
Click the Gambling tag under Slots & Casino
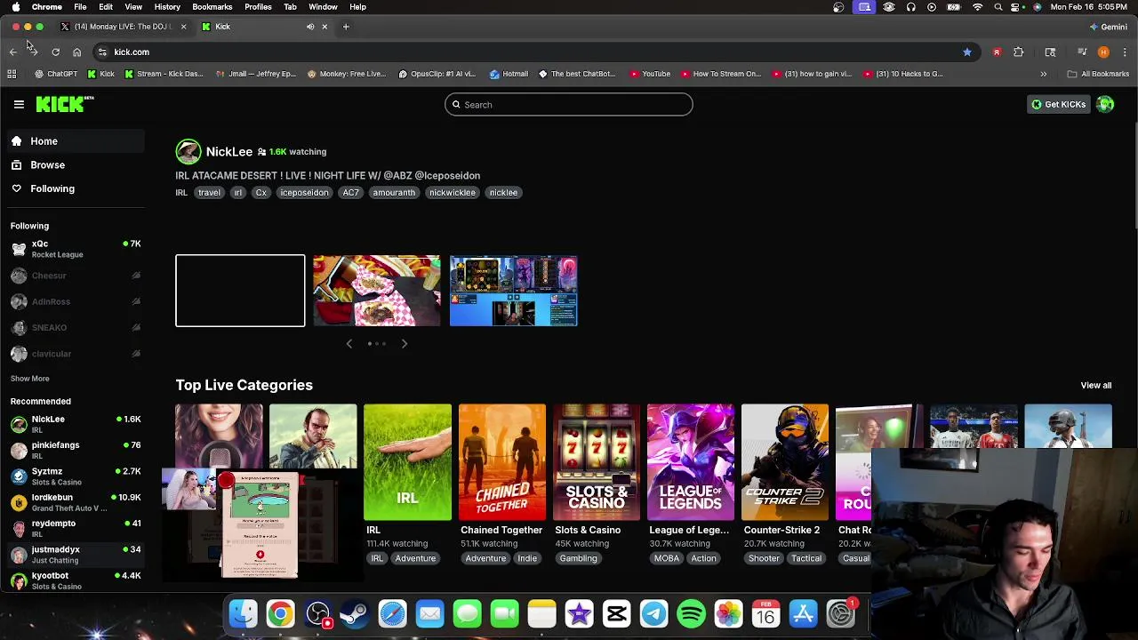pyautogui.click(x=578, y=558)
